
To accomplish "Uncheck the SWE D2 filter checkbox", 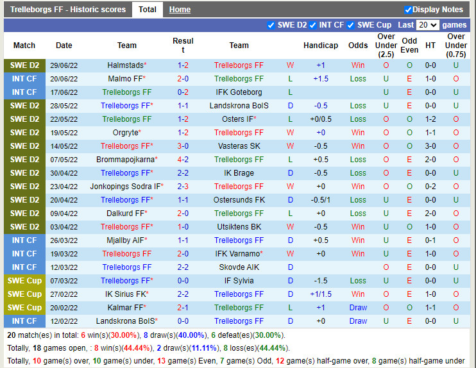I will click(x=271, y=25).
